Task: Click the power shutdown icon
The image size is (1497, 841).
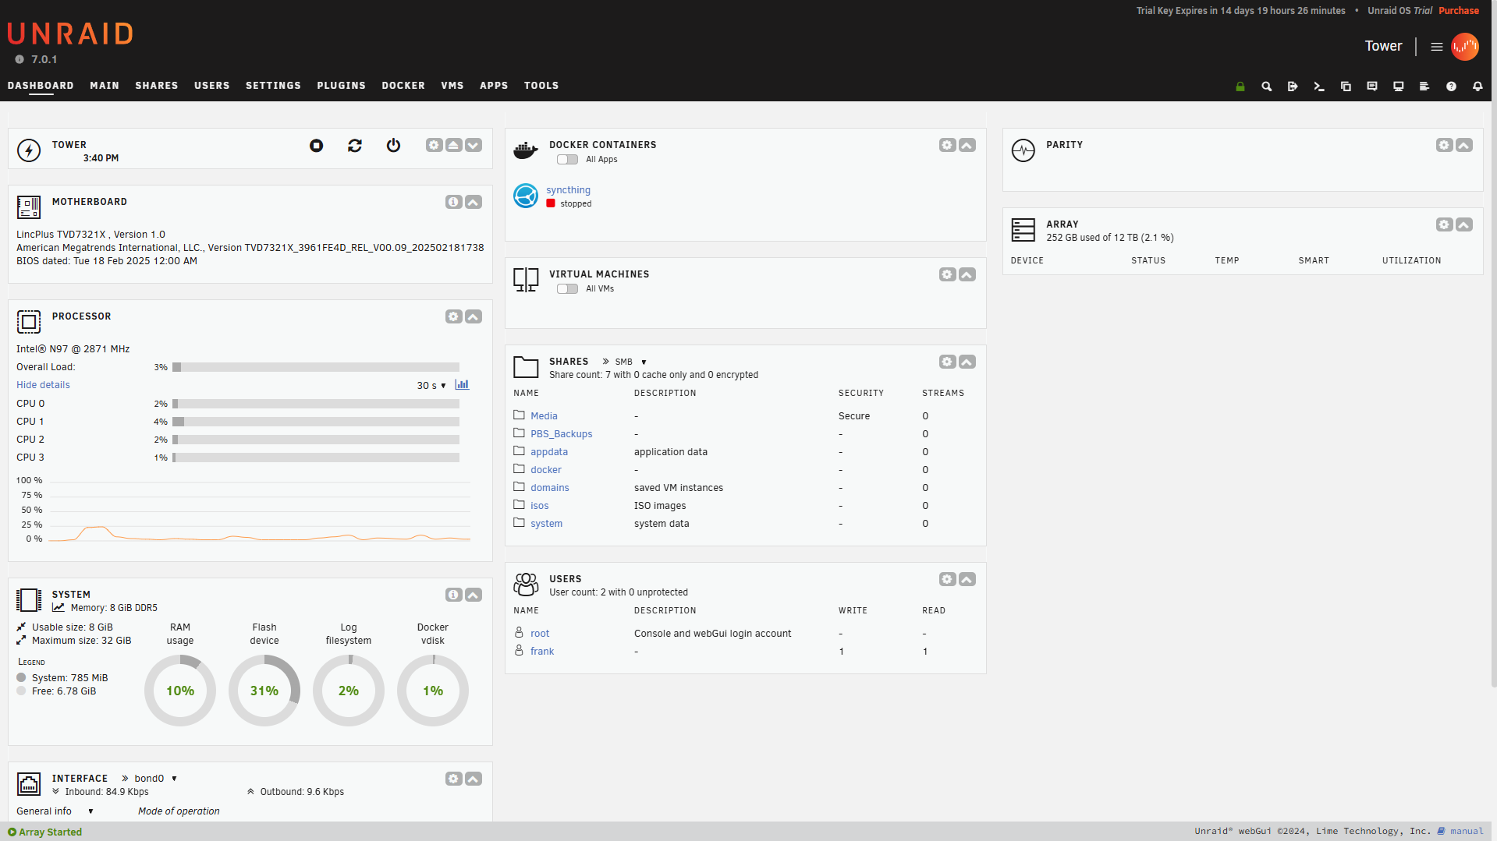Action: point(393,146)
